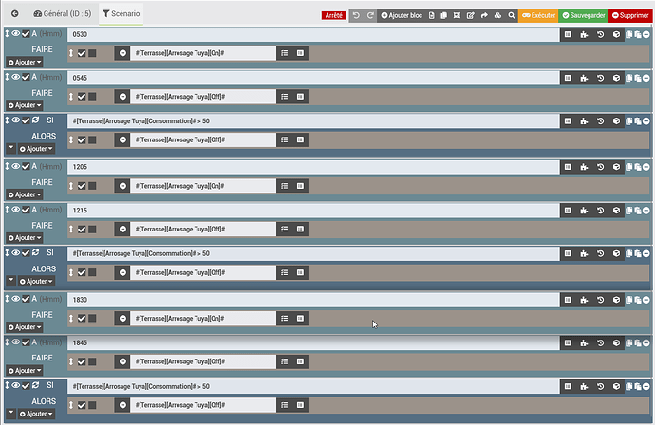Open Ajouter dropdown under 1215 block
The height and width of the screenshot is (425, 655).
pos(25,238)
